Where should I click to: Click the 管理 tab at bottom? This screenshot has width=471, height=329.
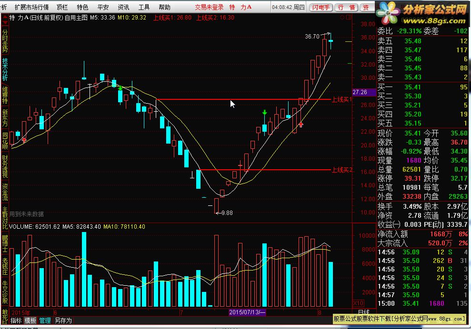click(x=45, y=320)
